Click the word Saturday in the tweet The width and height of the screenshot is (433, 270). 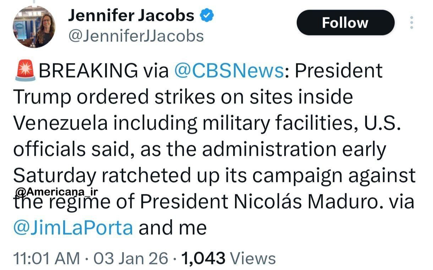54,176
